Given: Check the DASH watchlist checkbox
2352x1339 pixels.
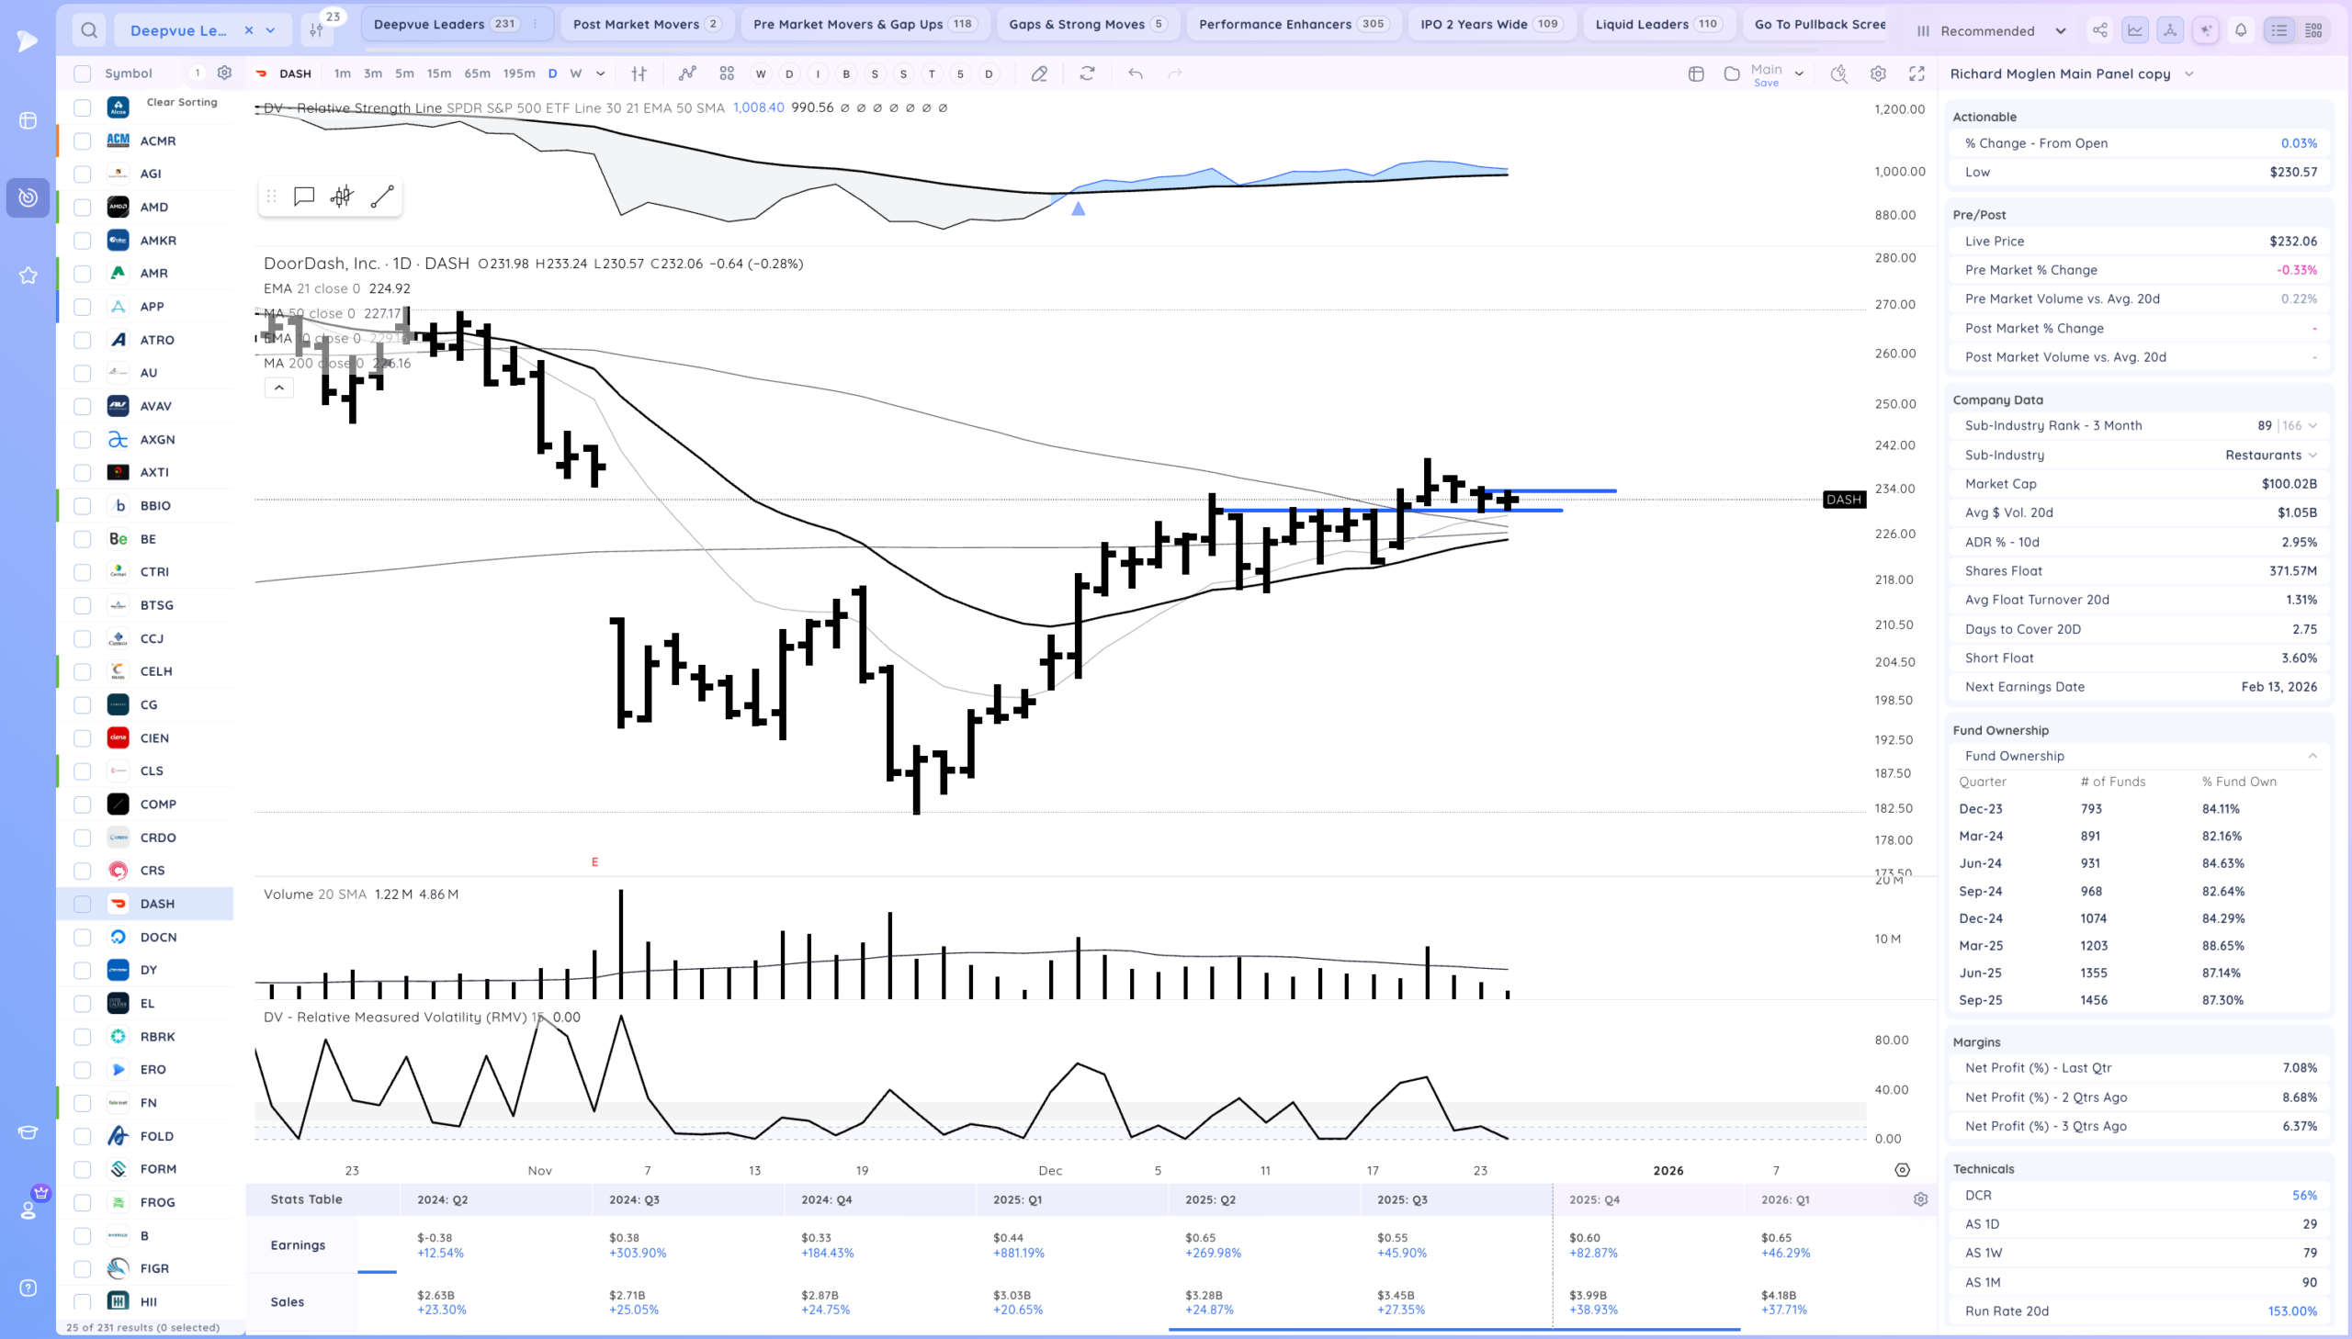Looking at the screenshot, I should pyautogui.click(x=83, y=904).
